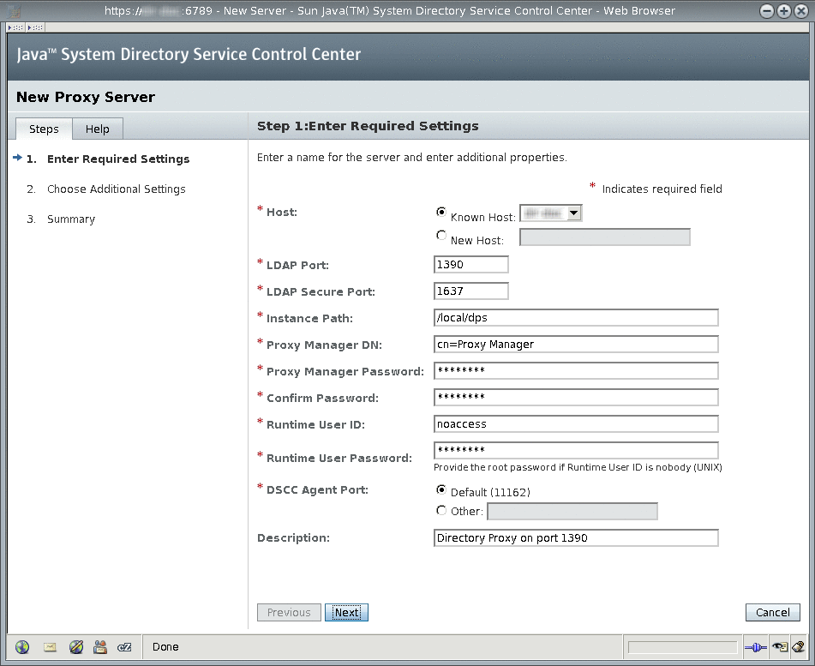
Task: Click the status bar progress meter
Action: [682, 647]
